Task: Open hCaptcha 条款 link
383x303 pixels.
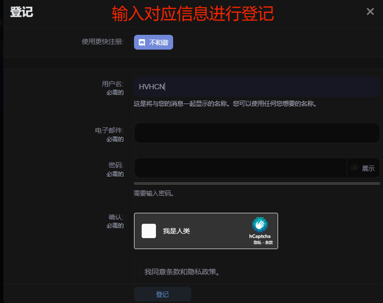Action: (x=269, y=242)
